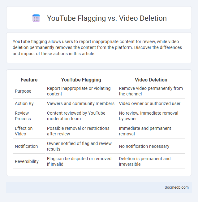The height and width of the screenshot is (202, 198).
Task: Select the 'Purpose' row label
Action: tap(23, 91)
